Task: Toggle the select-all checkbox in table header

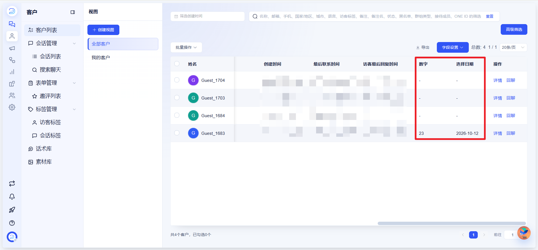Action: [177, 64]
